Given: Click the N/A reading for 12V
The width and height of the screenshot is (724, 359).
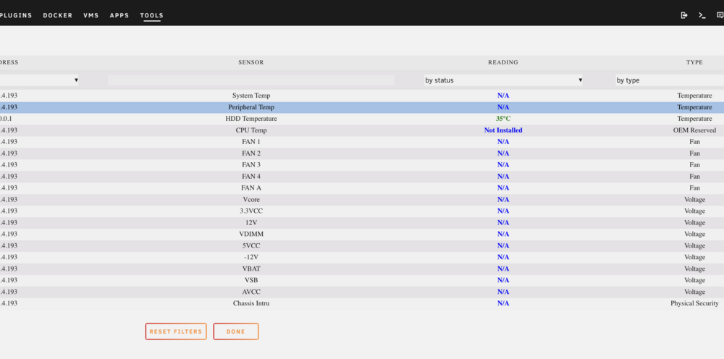Looking at the screenshot, I should [x=503, y=222].
